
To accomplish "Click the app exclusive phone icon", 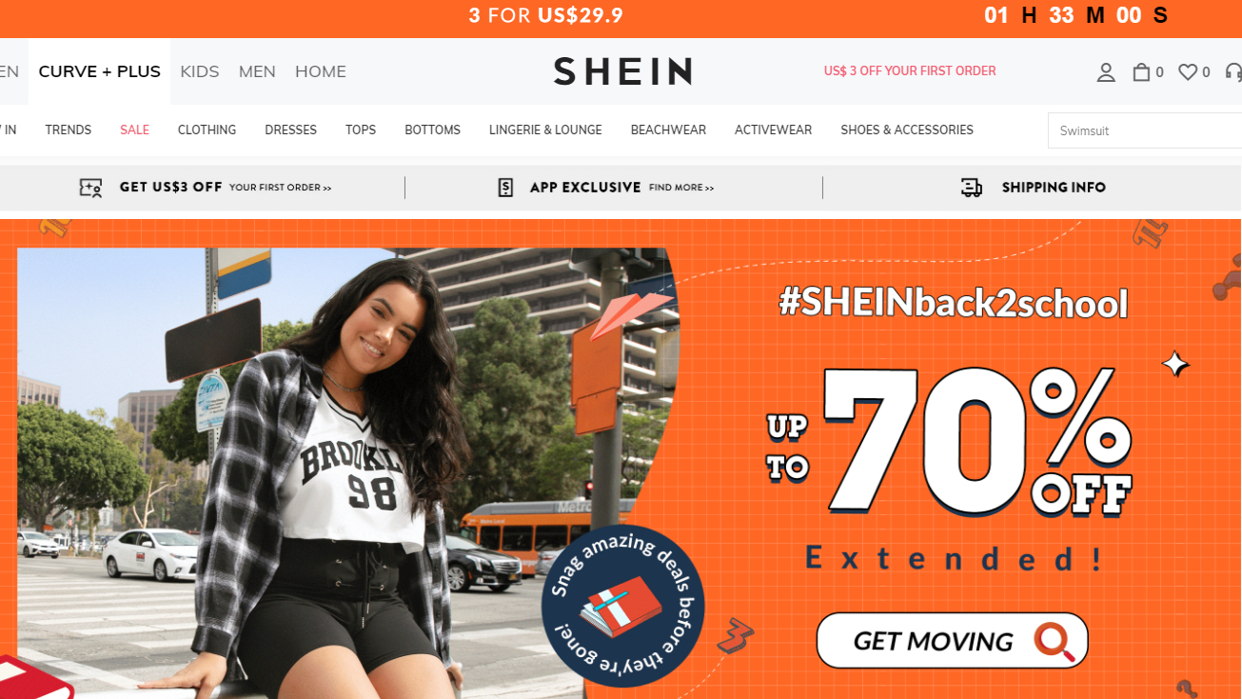I will (505, 188).
